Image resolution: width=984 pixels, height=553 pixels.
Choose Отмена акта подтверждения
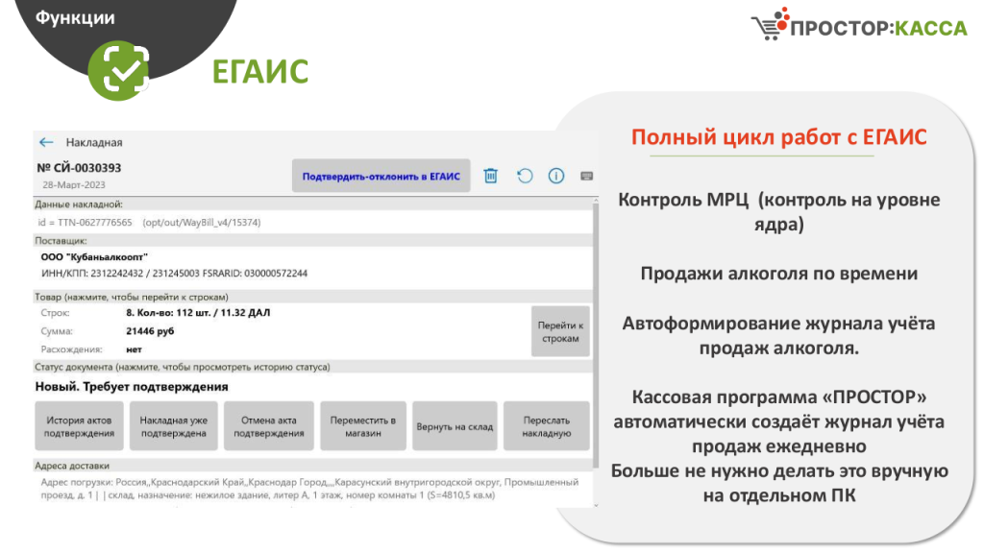coord(269,426)
